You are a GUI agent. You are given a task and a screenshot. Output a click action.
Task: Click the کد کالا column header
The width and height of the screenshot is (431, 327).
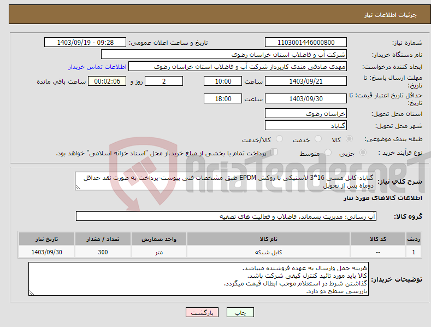coord(378,239)
